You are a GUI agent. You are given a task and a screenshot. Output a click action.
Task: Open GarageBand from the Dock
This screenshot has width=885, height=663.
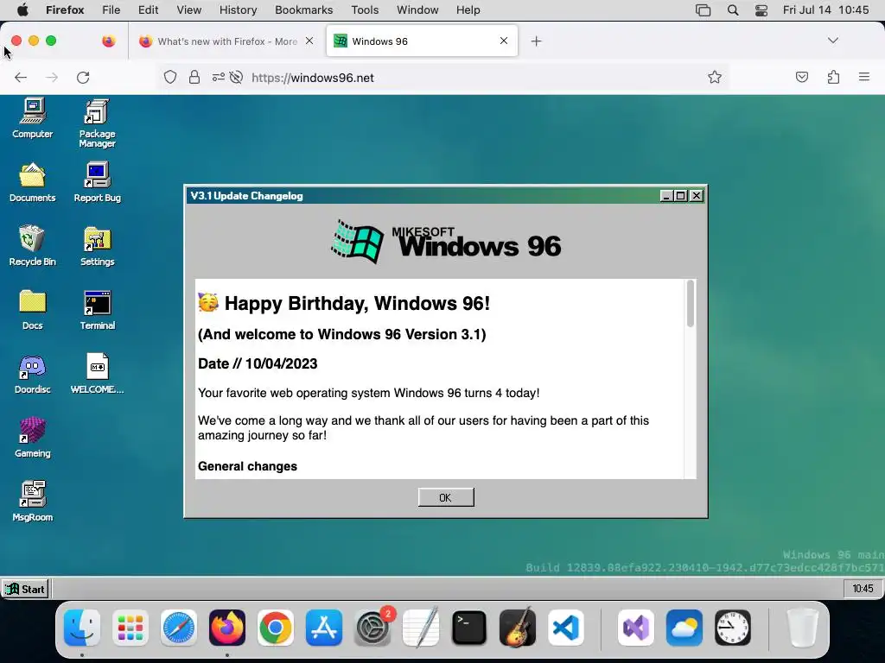518,628
